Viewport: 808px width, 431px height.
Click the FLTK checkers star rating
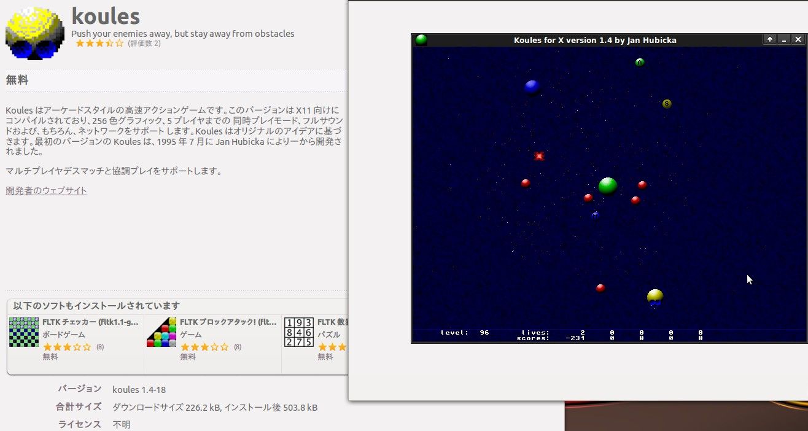[x=67, y=347]
